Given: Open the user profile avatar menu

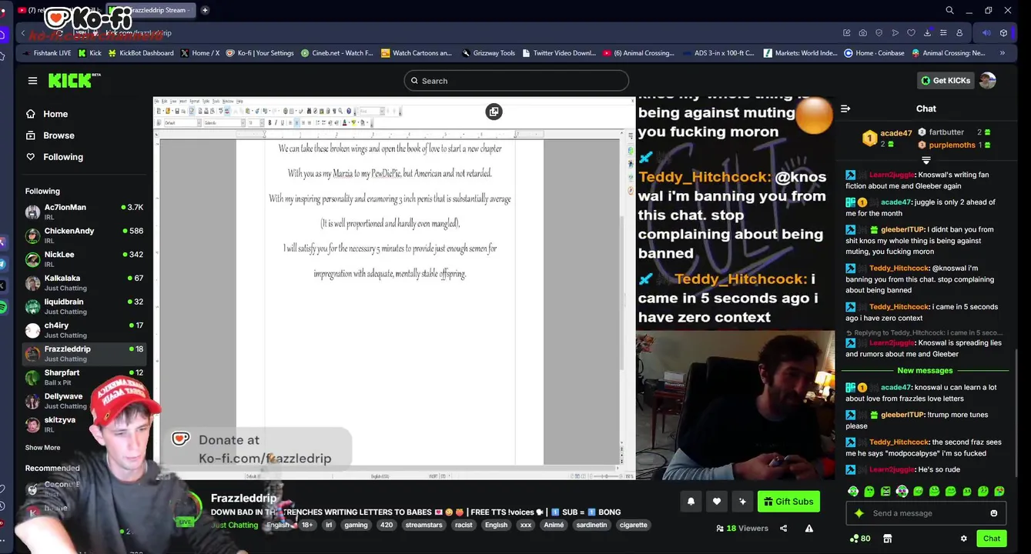Looking at the screenshot, I should (x=988, y=81).
